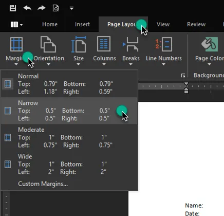This screenshot has height=216, width=224.
Task: Choose the Narrow margin preset
Action: [x=69, y=111]
